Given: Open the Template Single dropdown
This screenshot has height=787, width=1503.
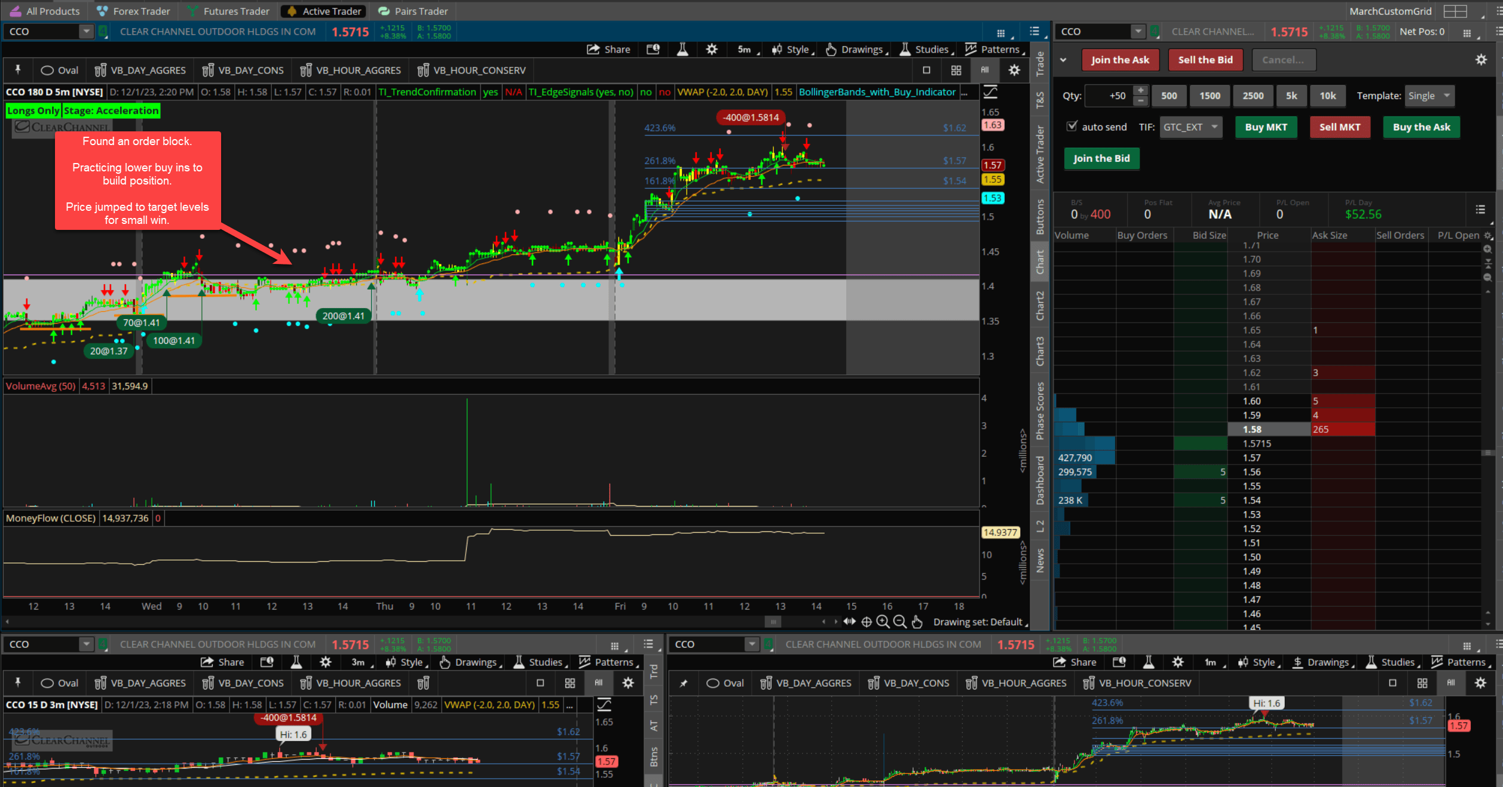Looking at the screenshot, I should pyautogui.click(x=1429, y=96).
